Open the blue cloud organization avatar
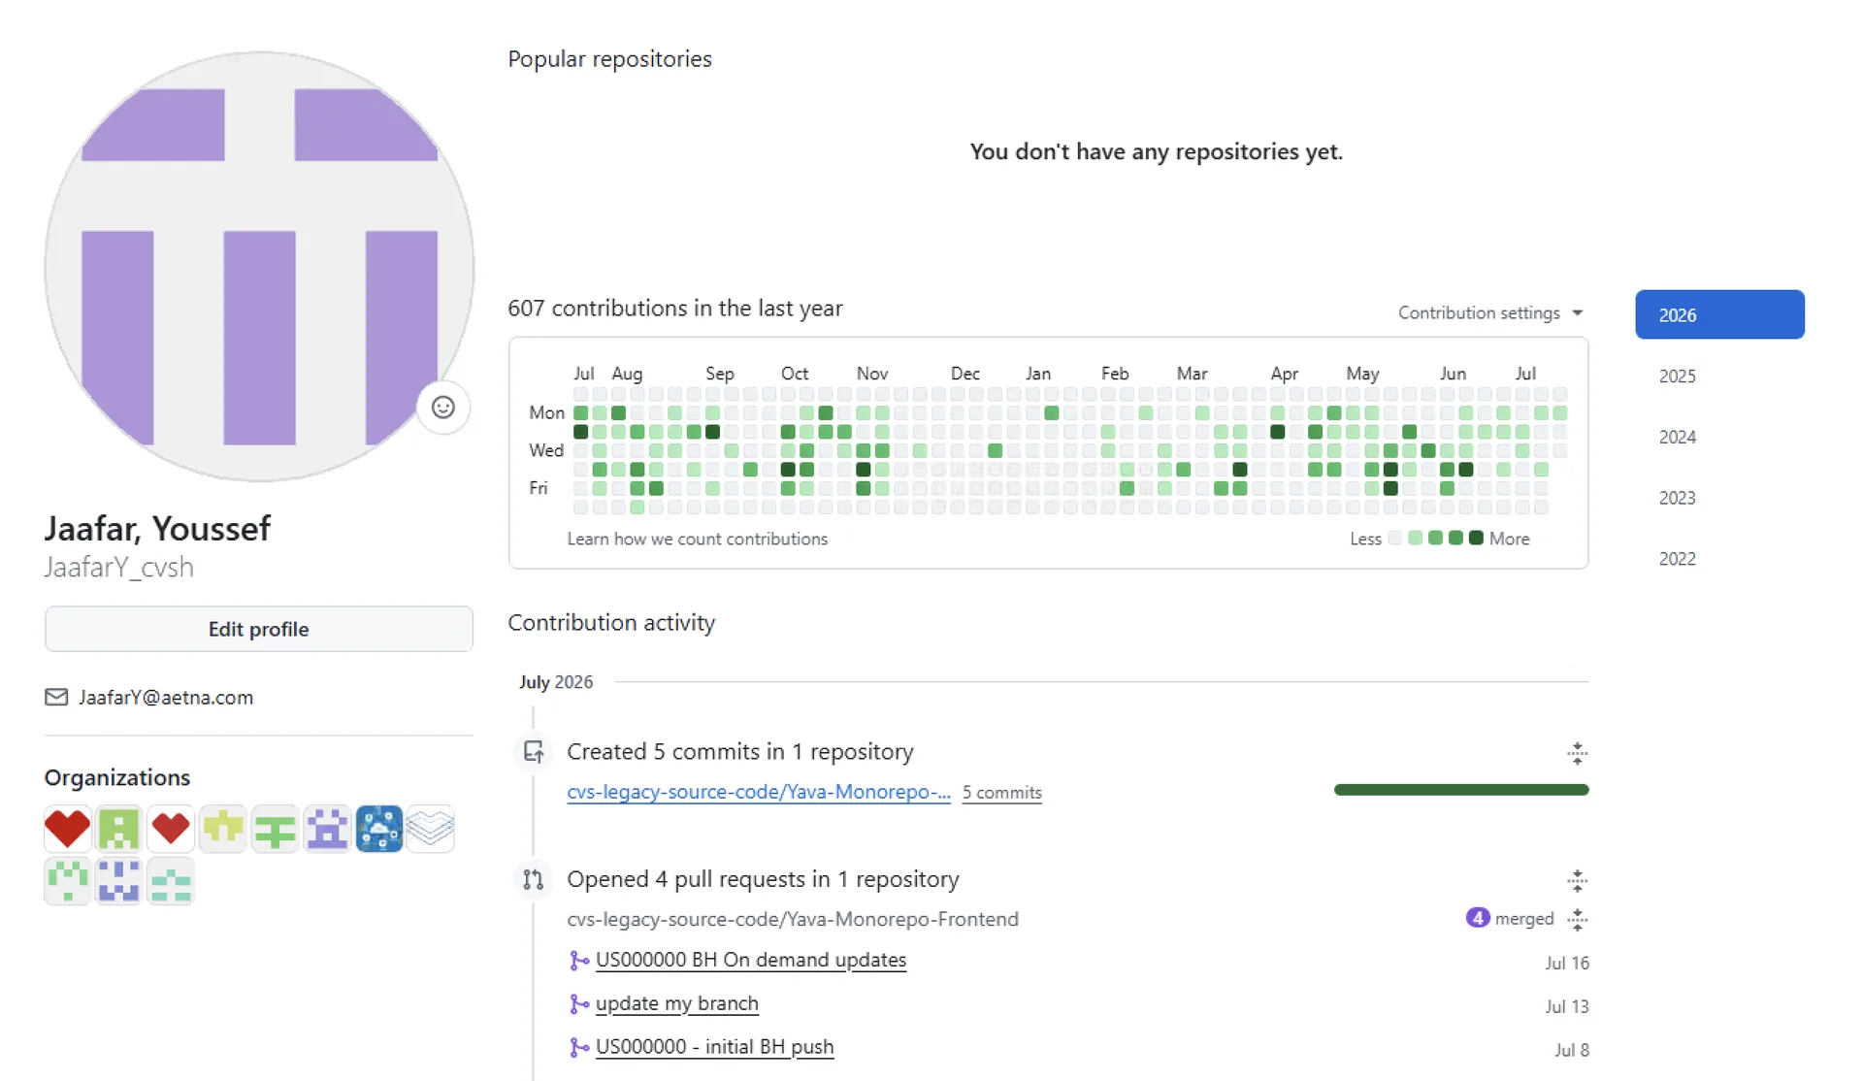 coord(378,829)
